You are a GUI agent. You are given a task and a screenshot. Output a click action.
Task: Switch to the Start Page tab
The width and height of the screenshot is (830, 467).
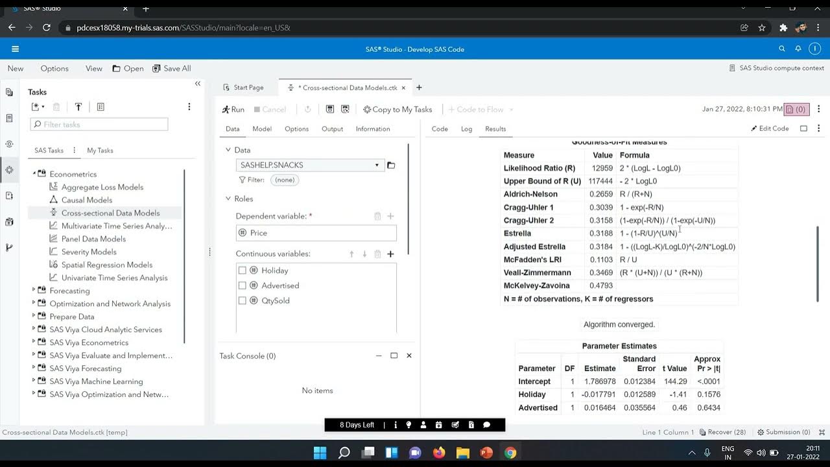[243, 88]
